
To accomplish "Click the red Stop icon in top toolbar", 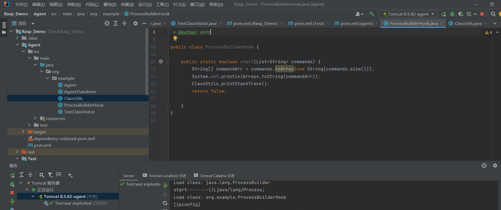I will [482, 14].
